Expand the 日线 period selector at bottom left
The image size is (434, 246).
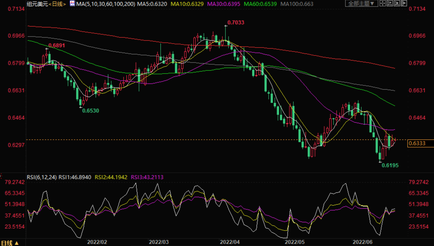point(10,243)
